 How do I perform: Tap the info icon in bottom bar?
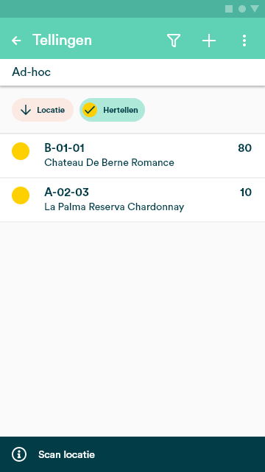(x=19, y=454)
